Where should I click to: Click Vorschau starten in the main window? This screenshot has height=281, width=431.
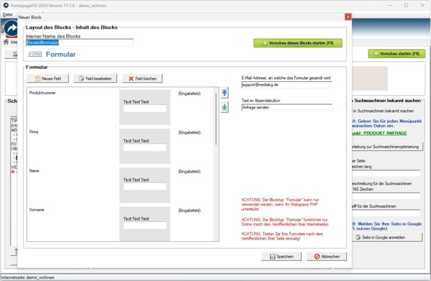[397, 54]
